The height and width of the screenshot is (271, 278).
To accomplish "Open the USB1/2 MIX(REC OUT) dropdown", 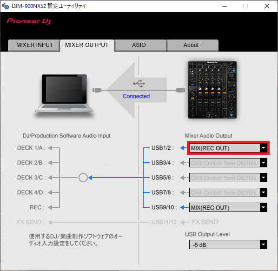I will pyautogui.click(x=228, y=148).
